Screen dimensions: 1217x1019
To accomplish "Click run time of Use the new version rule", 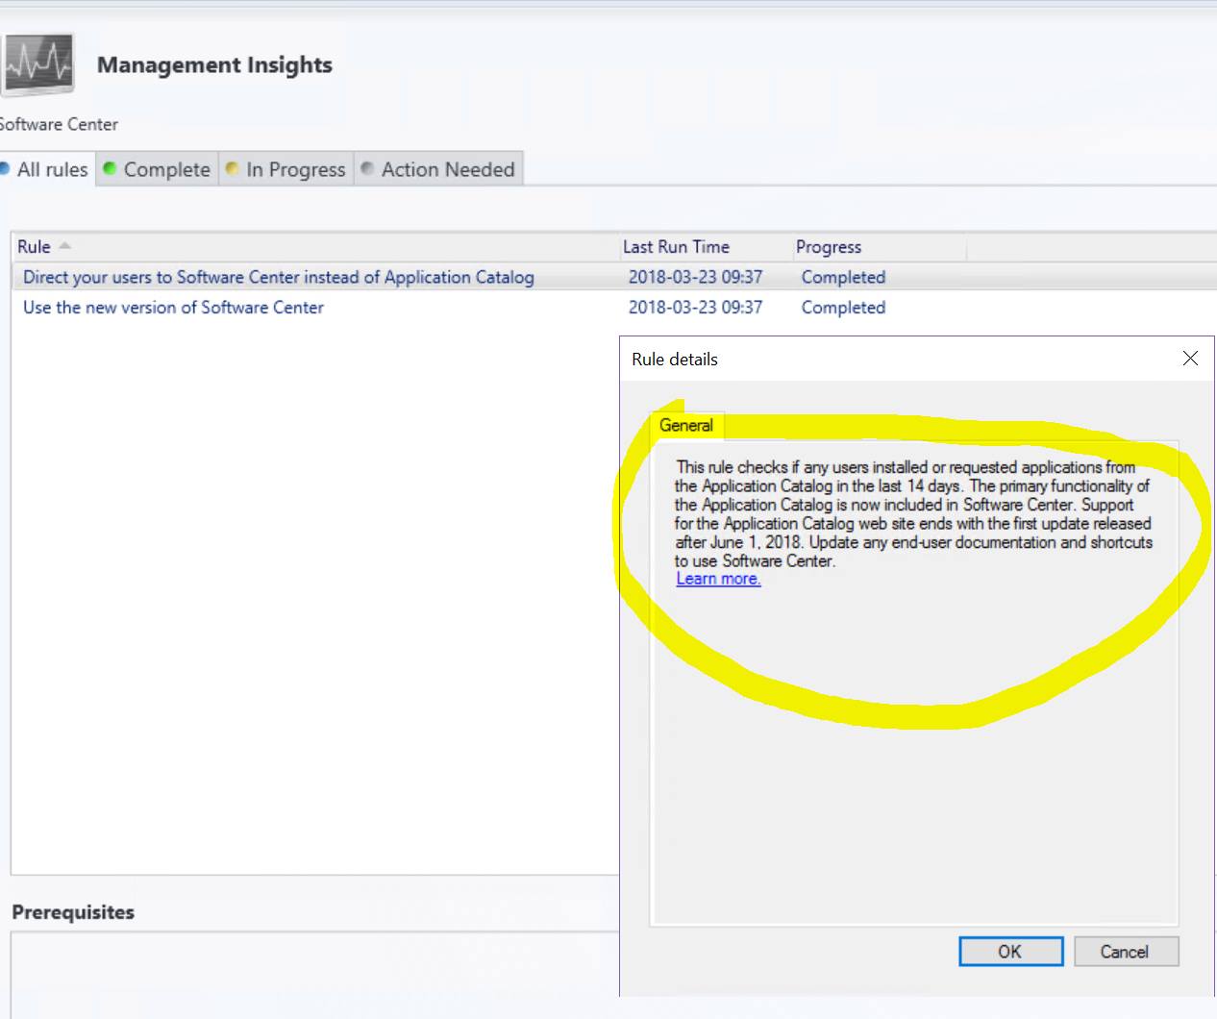I will 695,308.
